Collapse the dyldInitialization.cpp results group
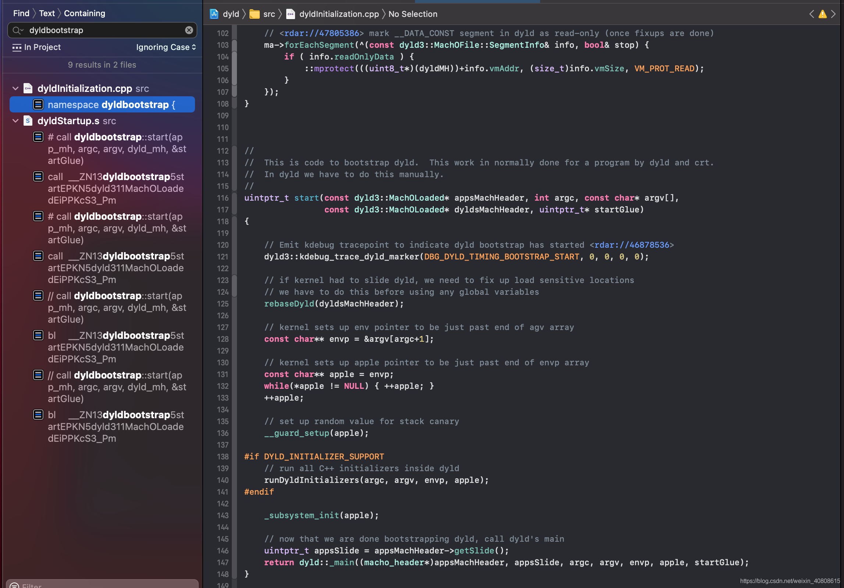The width and height of the screenshot is (844, 588). click(x=15, y=89)
